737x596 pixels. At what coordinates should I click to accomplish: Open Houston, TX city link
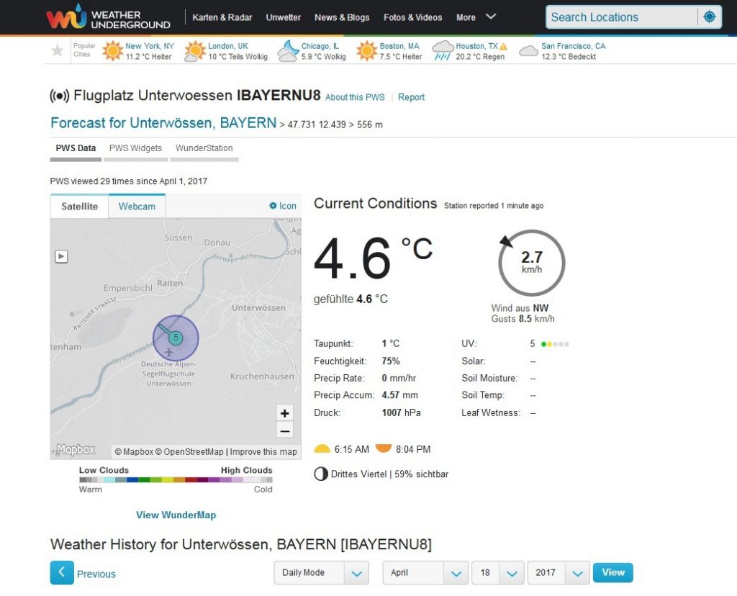click(476, 46)
